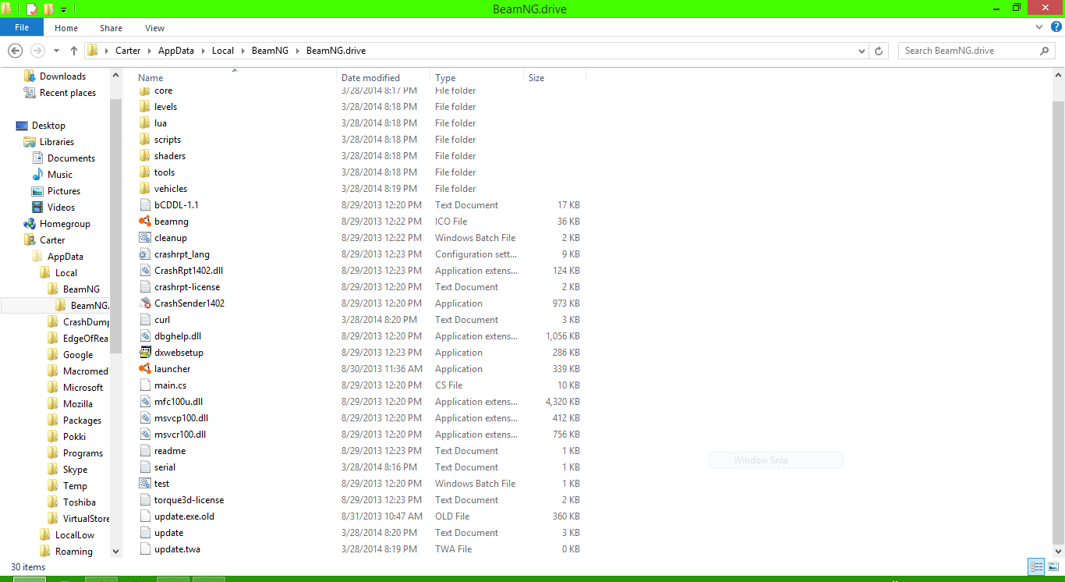Select the readme text document row

tap(359, 451)
